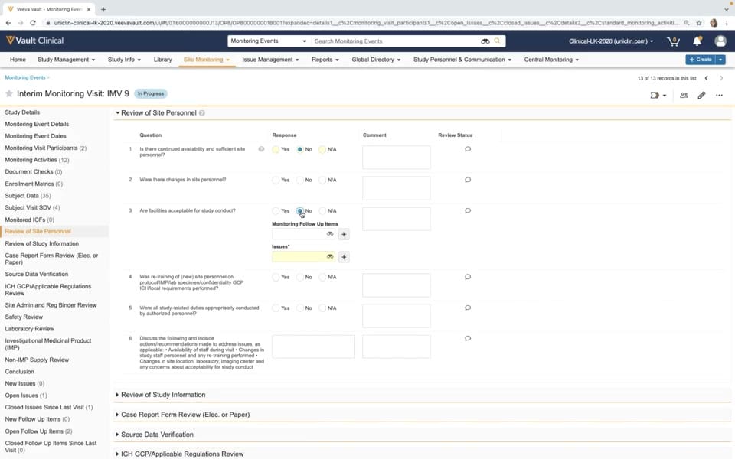
Task: Select Yes for question 5 study-related duties
Action: click(x=276, y=308)
